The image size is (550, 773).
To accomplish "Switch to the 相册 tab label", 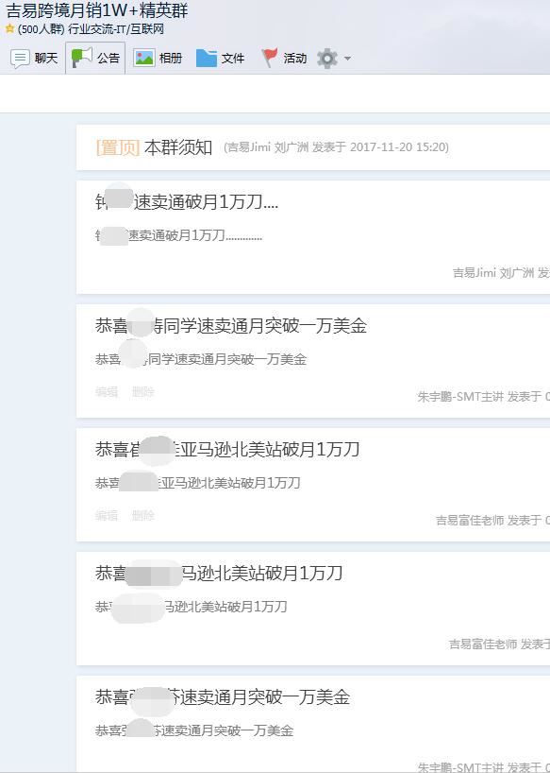I will (171, 59).
